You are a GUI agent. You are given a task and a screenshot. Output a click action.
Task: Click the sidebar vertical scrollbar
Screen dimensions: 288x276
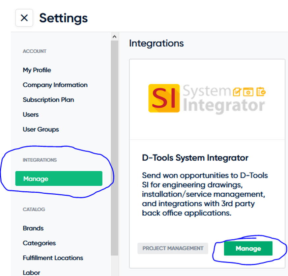point(114,148)
